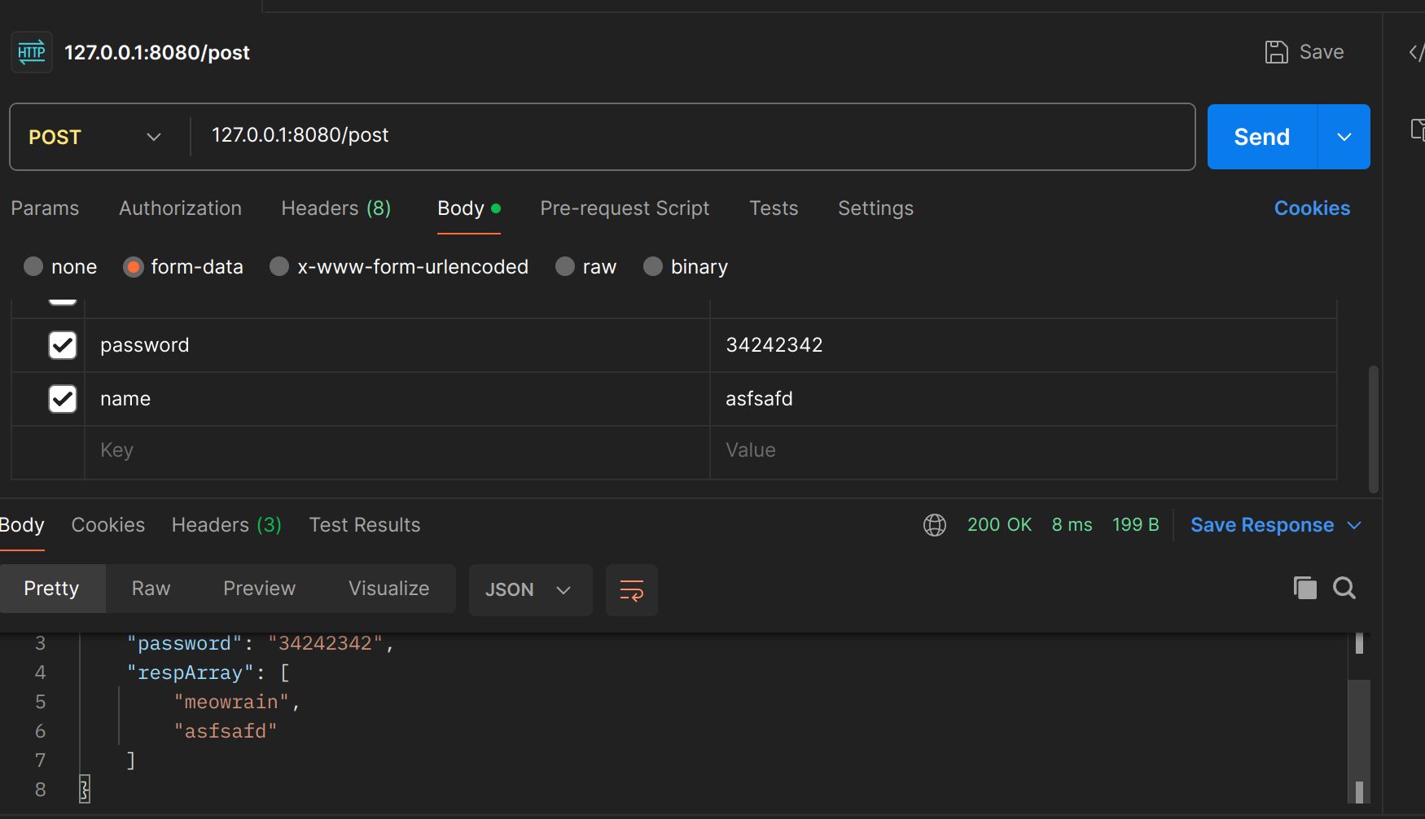Uncheck the name form-data row
This screenshot has width=1425, height=819.
coord(63,399)
